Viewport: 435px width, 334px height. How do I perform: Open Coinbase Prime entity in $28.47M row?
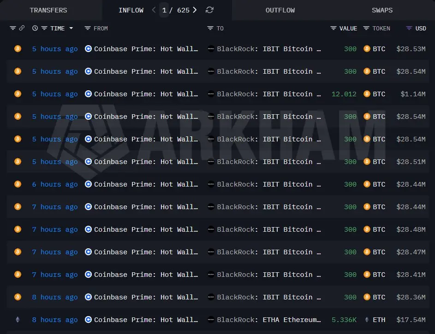[146, 252]
